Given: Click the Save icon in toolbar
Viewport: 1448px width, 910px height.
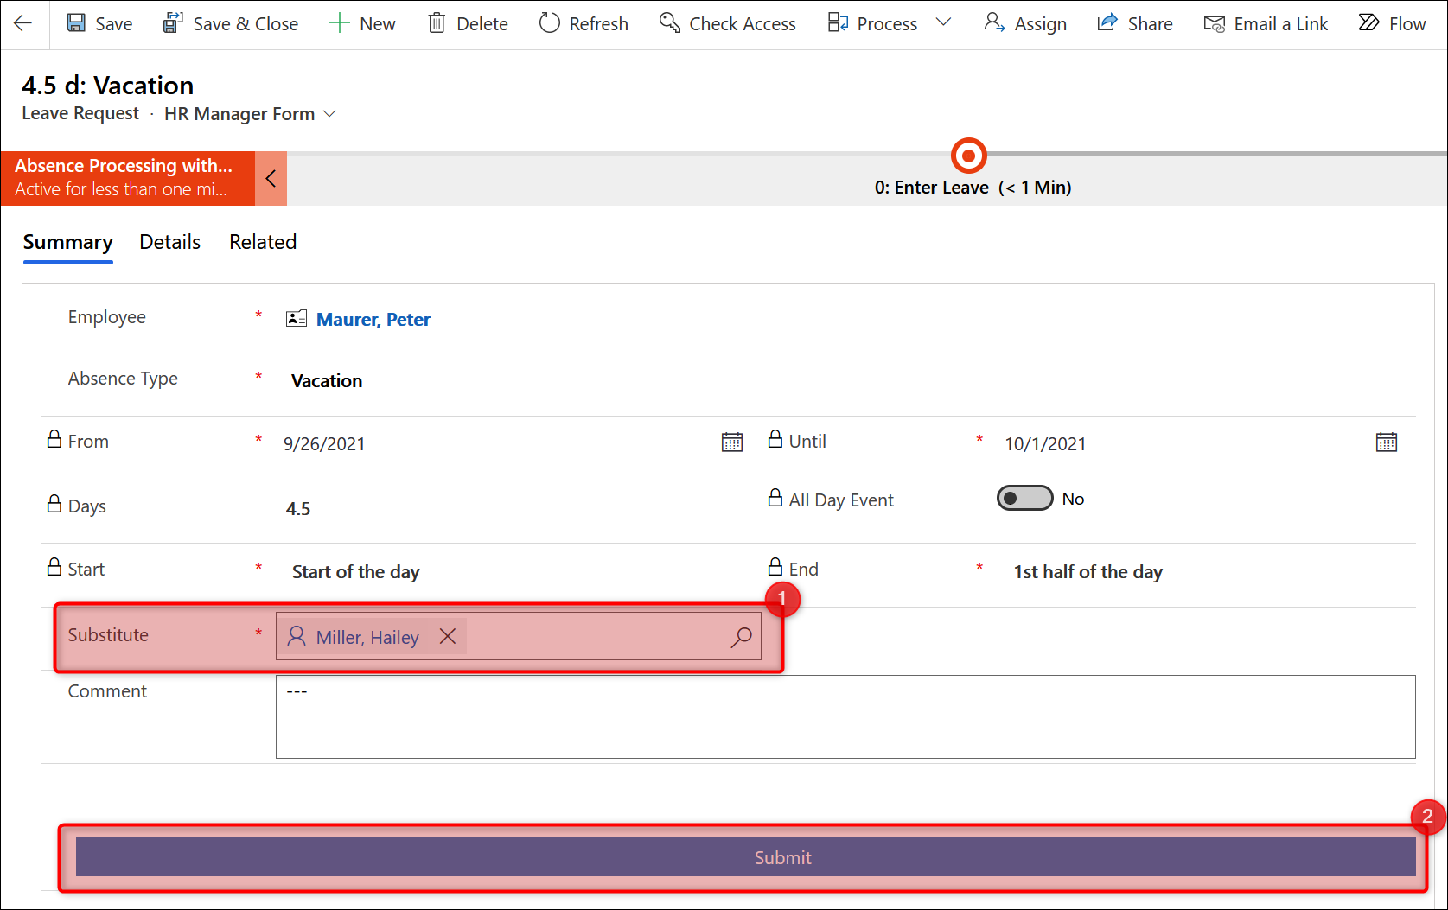Looking at the screenshot, I should point(77,23).
